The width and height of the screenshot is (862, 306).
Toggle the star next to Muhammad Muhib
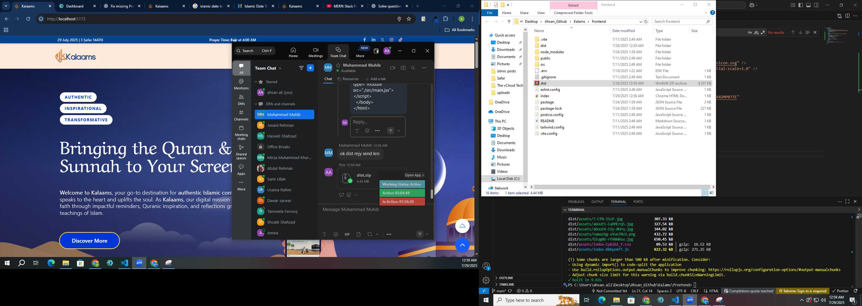click(338, 65)
